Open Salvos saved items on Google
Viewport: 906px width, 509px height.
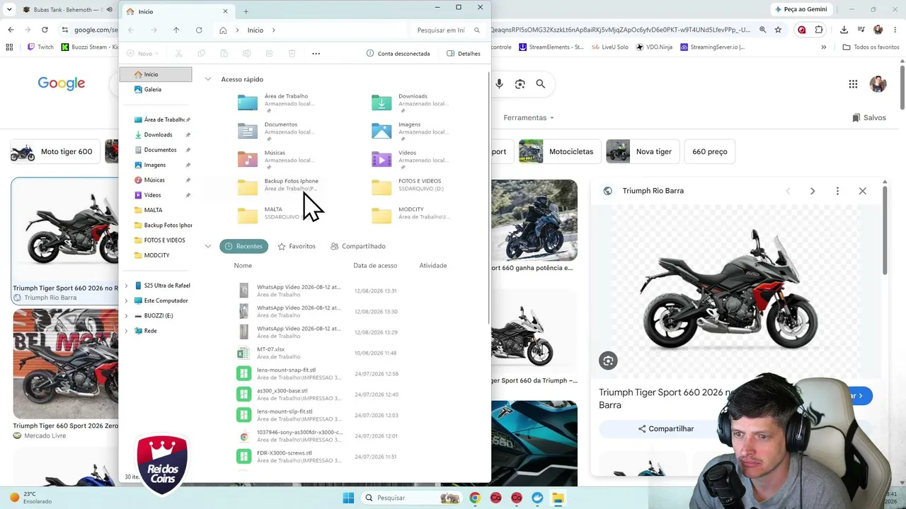tap(869, 117)
